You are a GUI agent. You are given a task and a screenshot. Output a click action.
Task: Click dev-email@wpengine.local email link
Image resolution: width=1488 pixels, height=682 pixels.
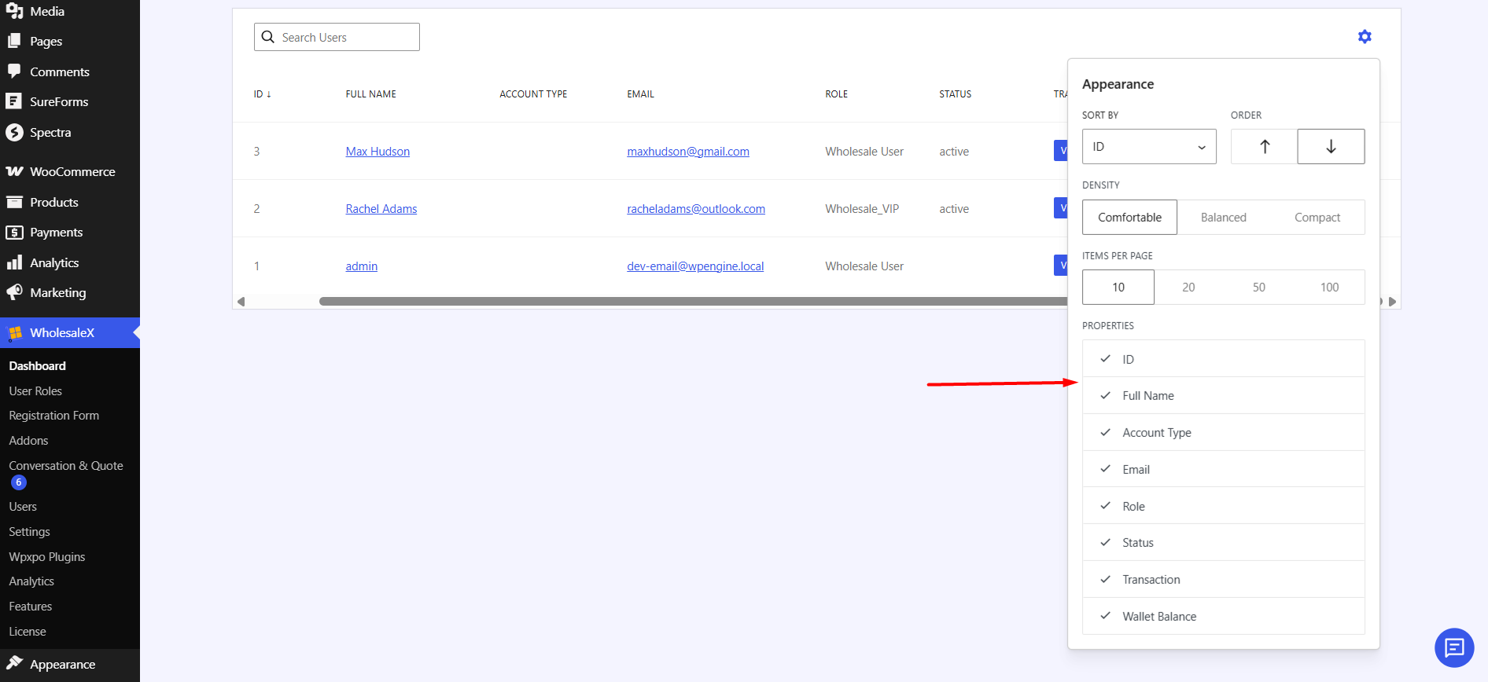tap(695, 266)
